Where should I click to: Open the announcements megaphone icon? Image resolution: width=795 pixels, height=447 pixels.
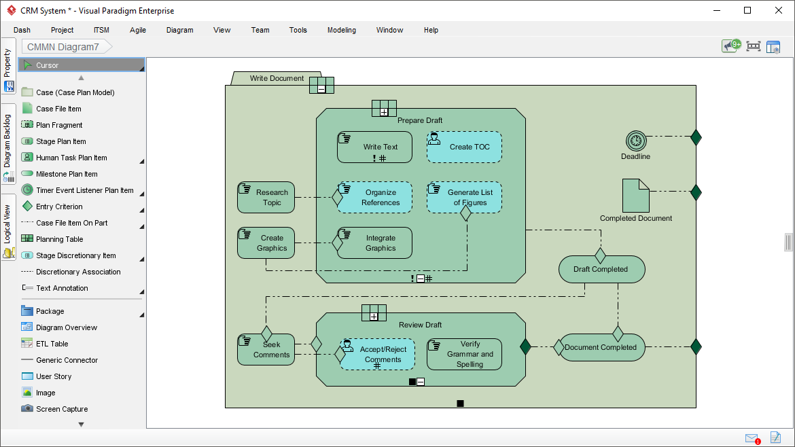730,46
